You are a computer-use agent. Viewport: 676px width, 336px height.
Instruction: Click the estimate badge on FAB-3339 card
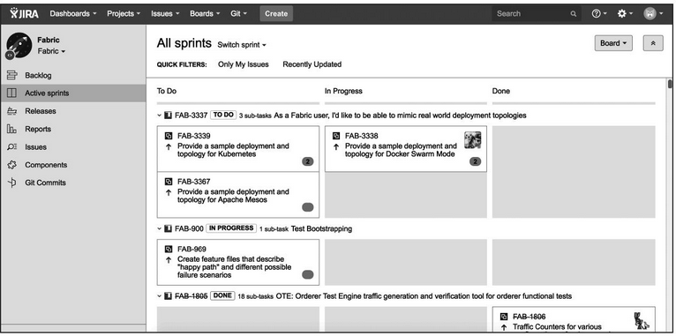pos(308,161)
